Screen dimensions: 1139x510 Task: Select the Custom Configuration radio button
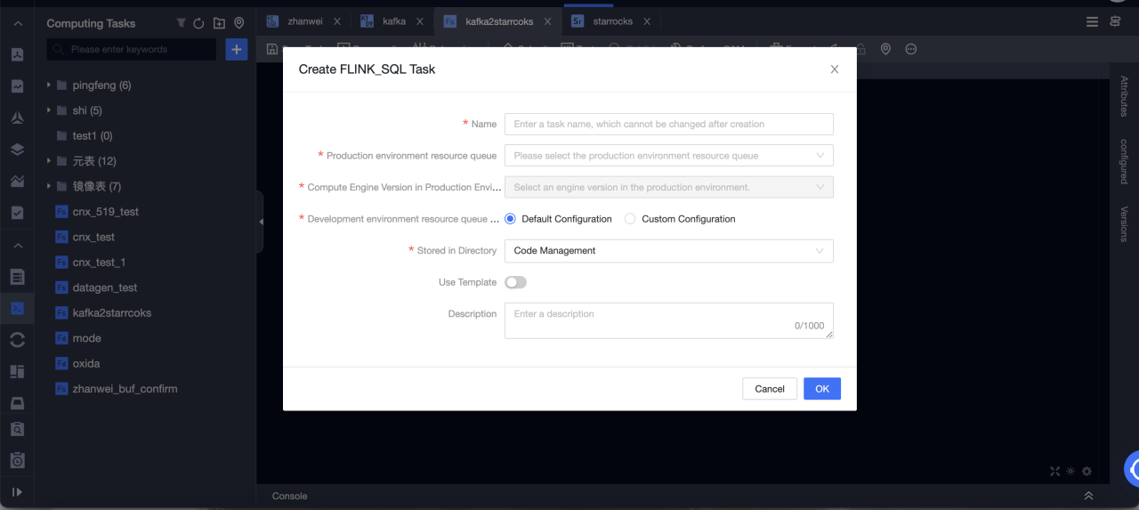(630, 219)
